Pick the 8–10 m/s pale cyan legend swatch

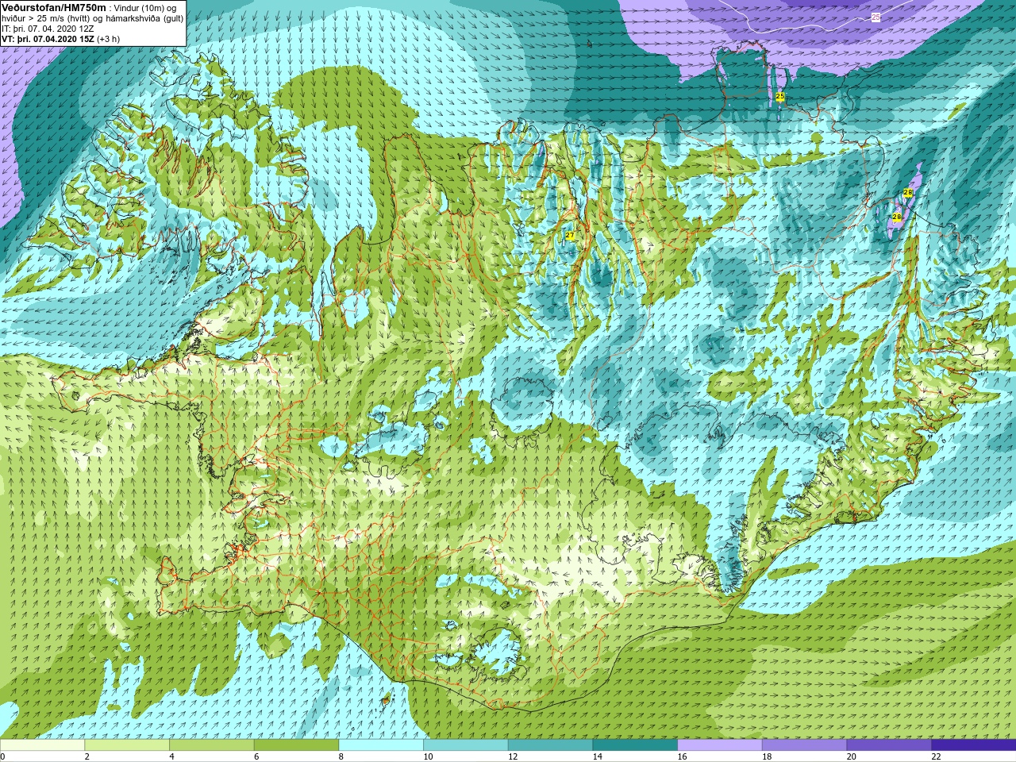381,745
